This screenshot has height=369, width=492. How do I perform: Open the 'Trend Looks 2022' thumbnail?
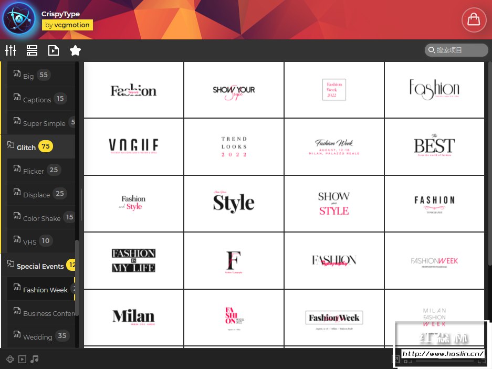[234, 146]
